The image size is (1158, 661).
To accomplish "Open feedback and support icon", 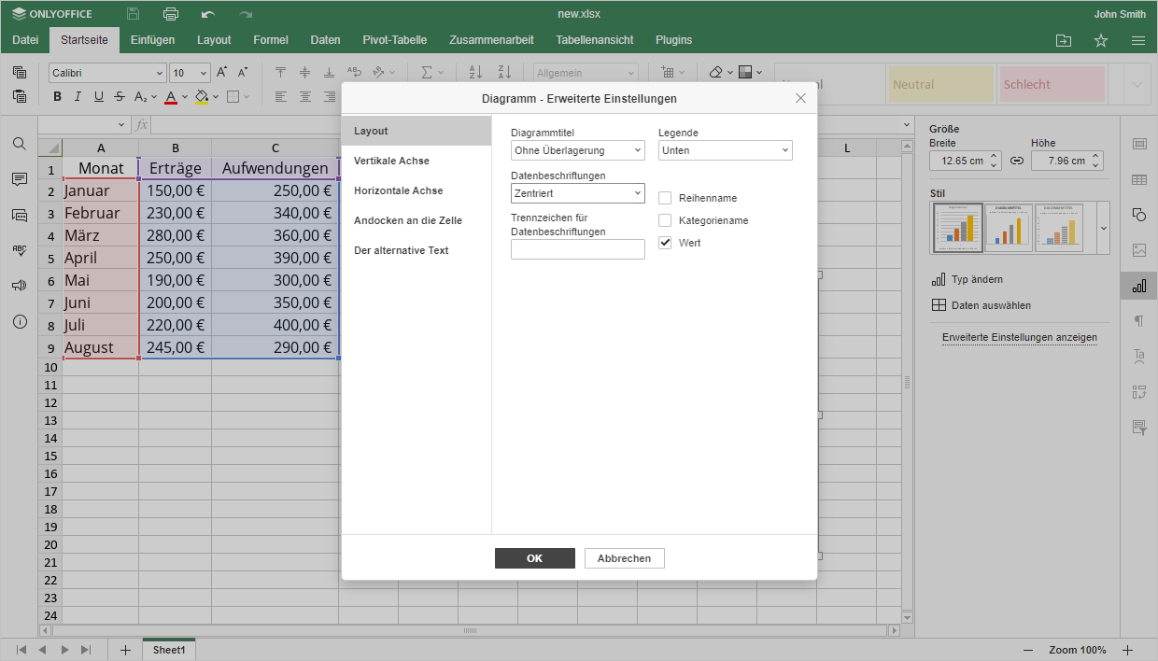I will tap(20, 286).
